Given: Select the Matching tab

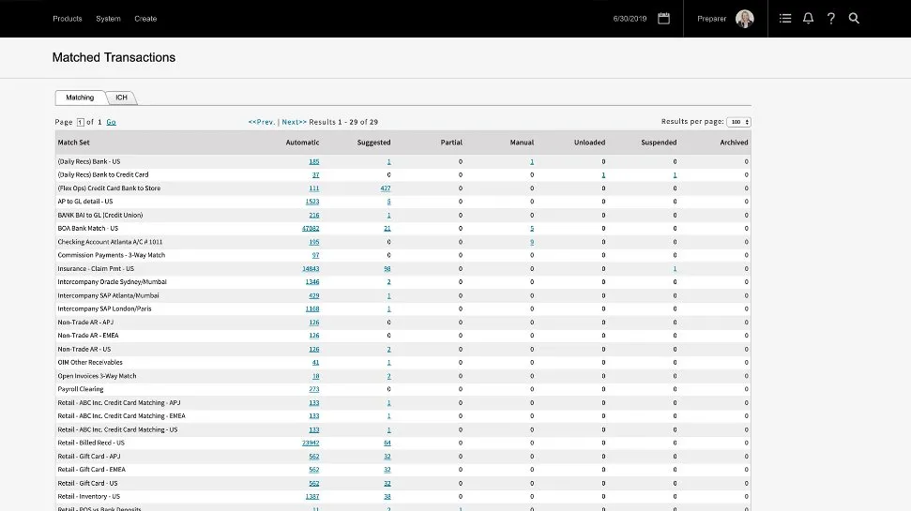Looking at the screenshot, I should pos(80,98).
